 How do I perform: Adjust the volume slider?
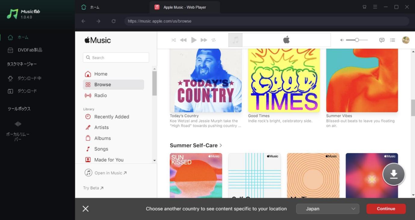[x=357, y=40]
